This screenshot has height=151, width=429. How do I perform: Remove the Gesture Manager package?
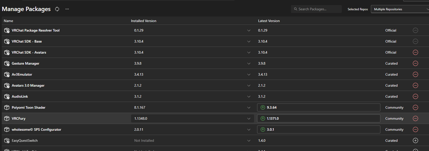click(416, 63)
